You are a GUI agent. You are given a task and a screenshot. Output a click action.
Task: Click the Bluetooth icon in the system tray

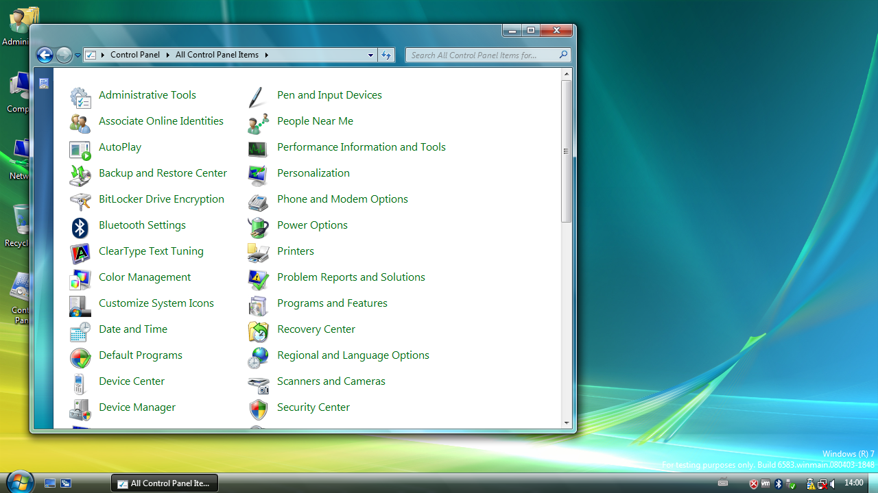coord(778,483)
